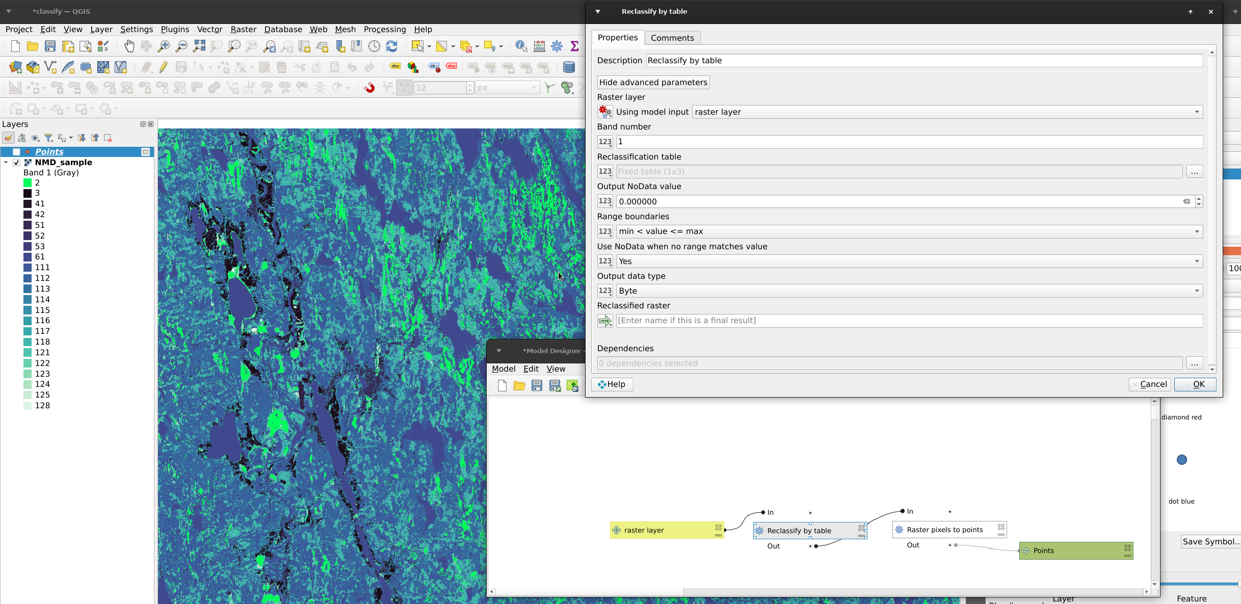Click data-defined button beside Band number
The width and height of the screenshot is (1241, 604).
[605, 142]
